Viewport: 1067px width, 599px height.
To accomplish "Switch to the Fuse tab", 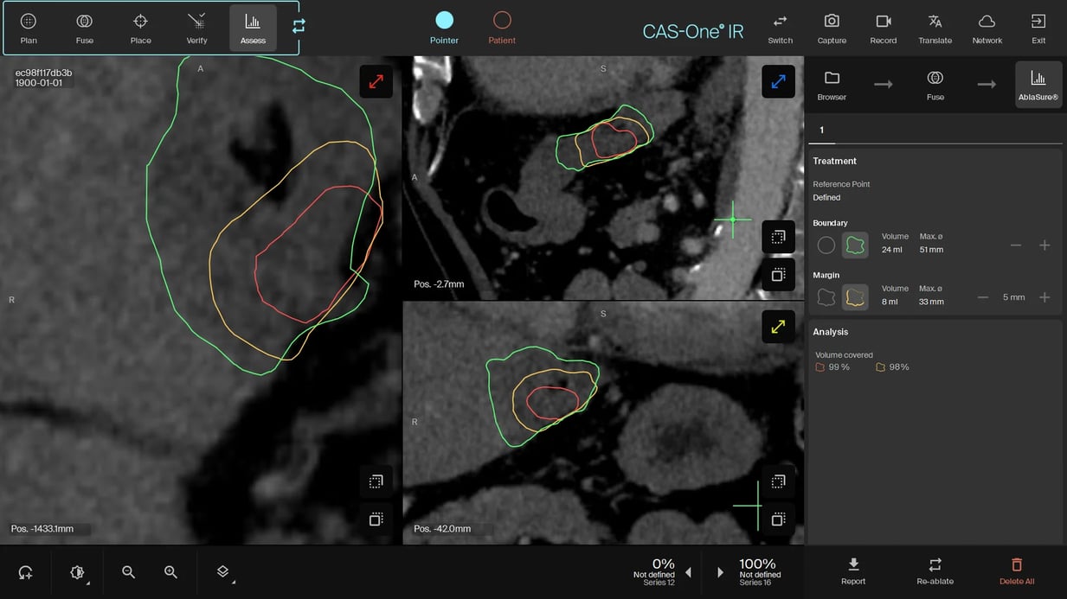I will [84, 28].
